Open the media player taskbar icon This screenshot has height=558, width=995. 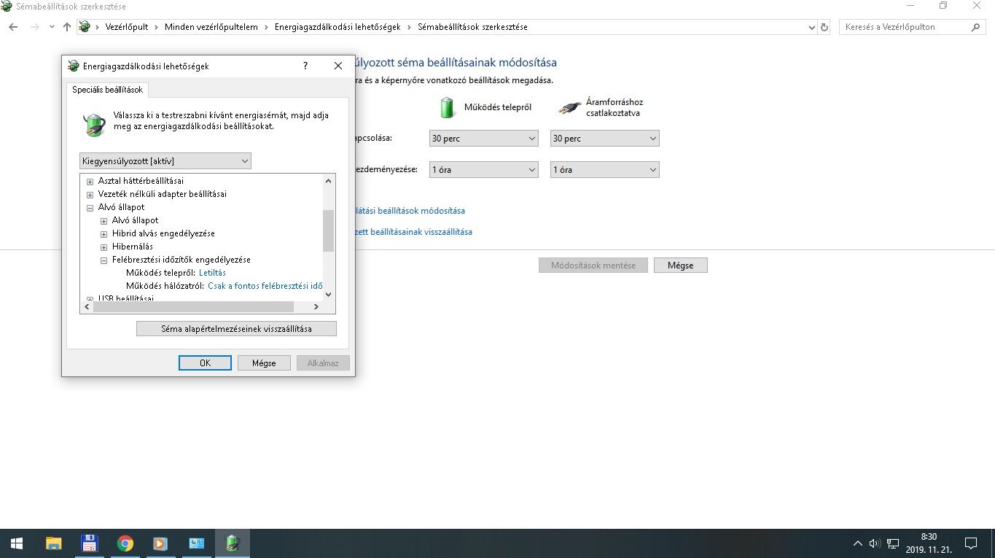click(160, 543)
